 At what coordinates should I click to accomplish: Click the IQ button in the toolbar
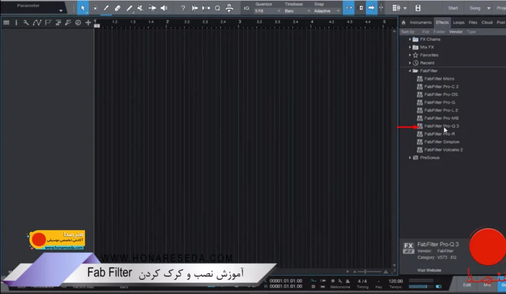247,8
